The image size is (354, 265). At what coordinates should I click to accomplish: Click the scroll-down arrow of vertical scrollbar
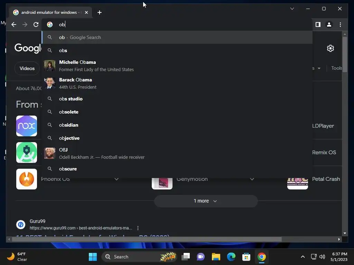[345, 234]
